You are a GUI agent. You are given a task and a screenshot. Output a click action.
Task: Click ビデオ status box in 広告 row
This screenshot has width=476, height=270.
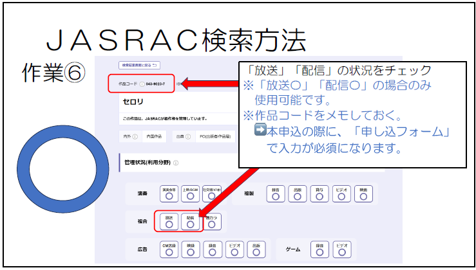click(x=234, y=249)
